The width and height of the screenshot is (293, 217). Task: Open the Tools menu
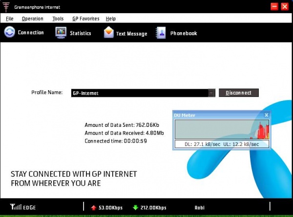(x=58, y=19)
